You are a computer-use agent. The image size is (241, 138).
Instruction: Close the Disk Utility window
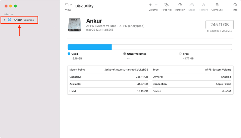click(x=6, y=6)
